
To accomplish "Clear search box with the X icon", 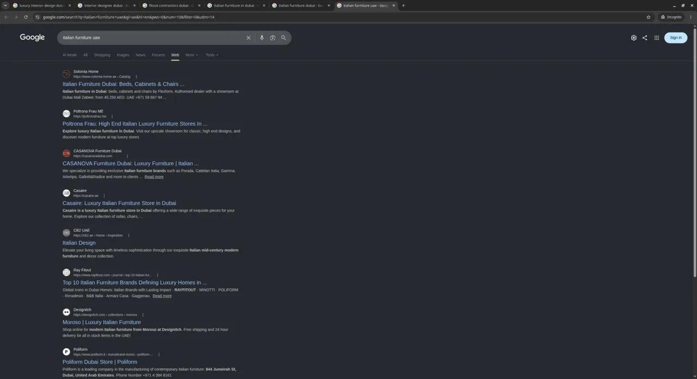I will [x=248, y=38].
